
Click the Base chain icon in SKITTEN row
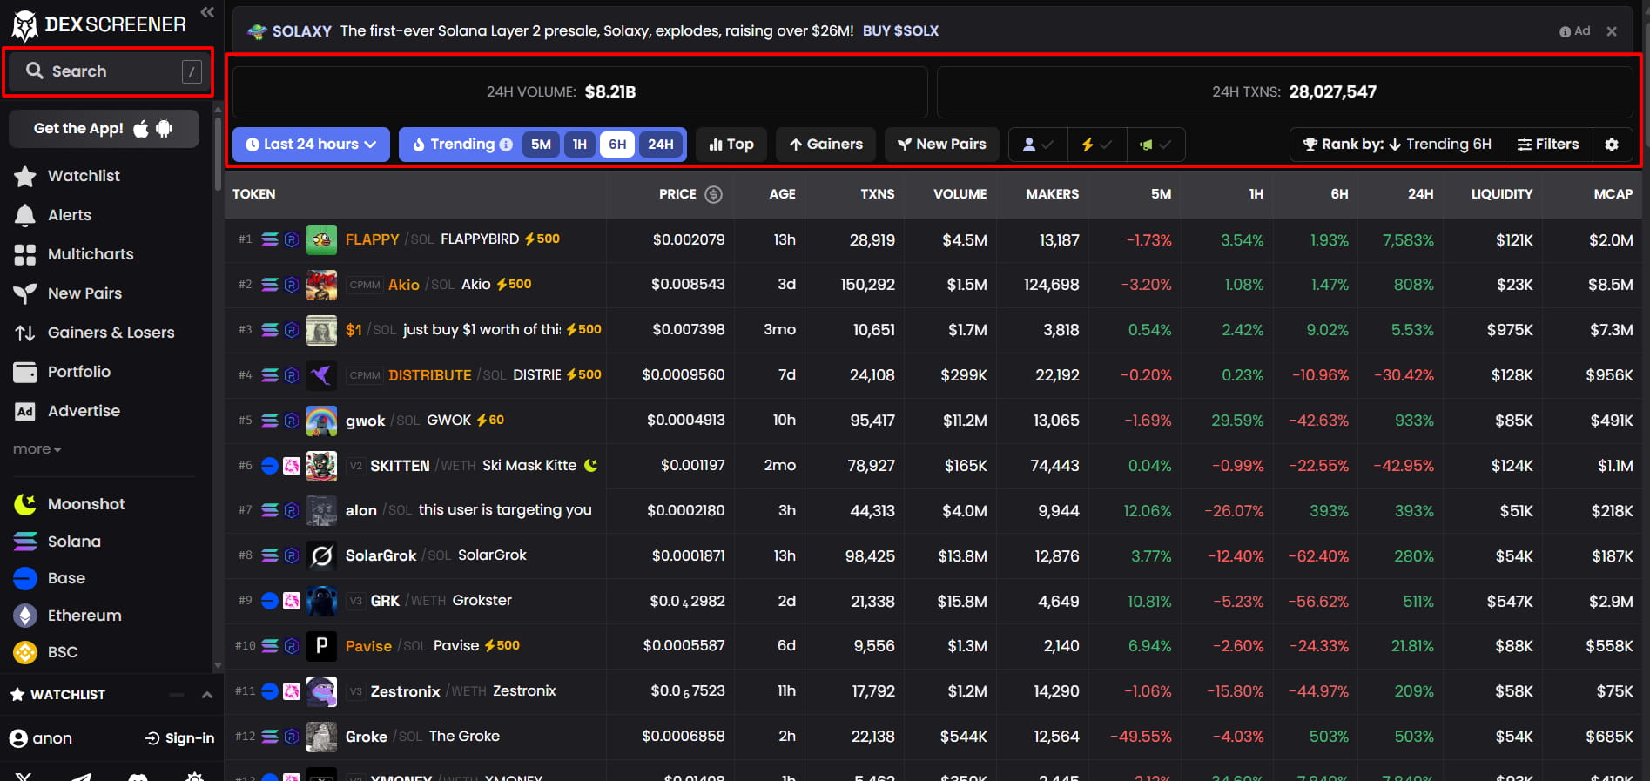[x=270, y=466]
